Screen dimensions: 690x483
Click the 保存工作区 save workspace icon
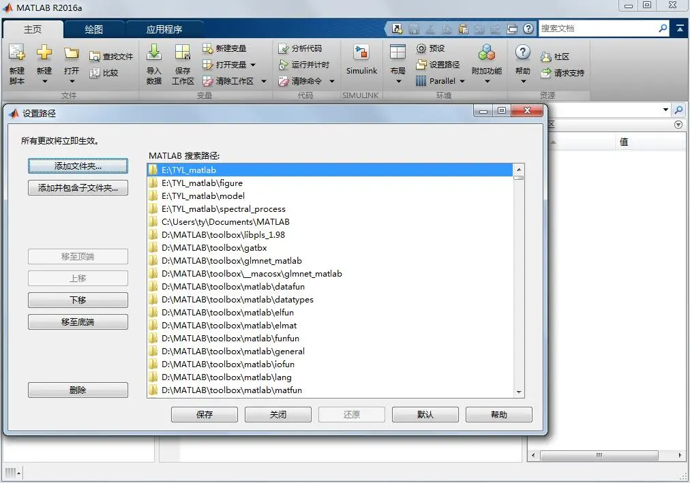tap(183, 52)
